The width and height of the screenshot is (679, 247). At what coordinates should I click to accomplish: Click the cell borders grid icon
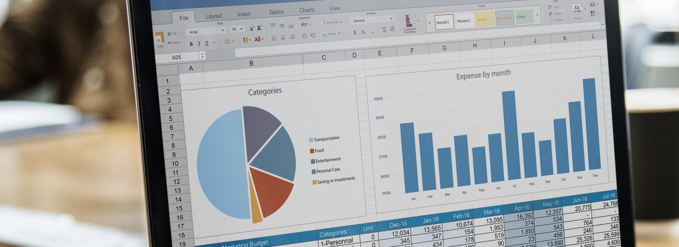227,41
